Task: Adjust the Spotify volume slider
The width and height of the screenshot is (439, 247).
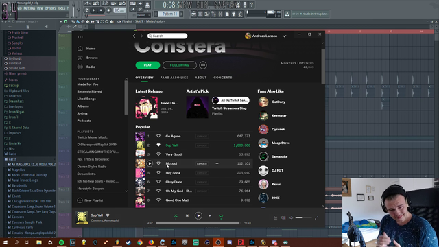Action: coord(303,217)
